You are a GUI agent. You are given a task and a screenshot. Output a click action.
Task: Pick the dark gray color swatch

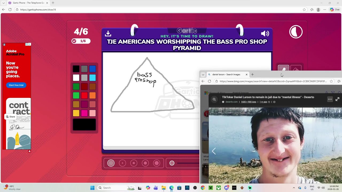[x=84, y=69]
